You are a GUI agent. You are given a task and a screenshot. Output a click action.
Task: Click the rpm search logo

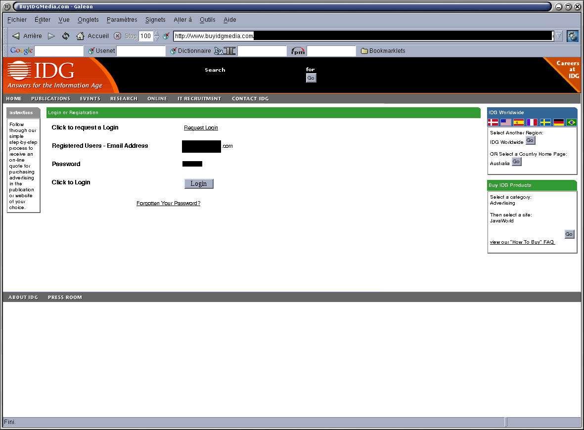pyautogui.click(x=298, y=51)
